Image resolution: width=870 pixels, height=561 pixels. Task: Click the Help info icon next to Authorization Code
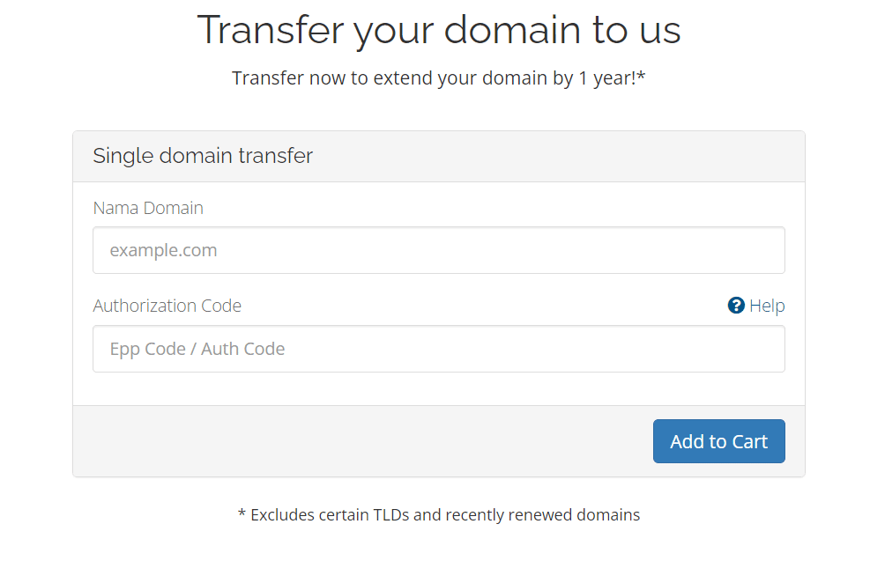(736, 305)
